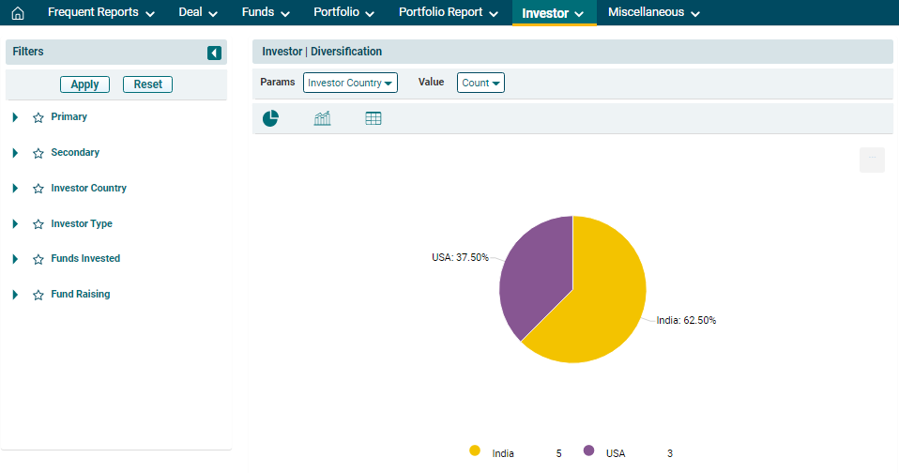Screen dimensions: 899x473
Task: Expand the Investor Country filter
Action: coord(15,189)
